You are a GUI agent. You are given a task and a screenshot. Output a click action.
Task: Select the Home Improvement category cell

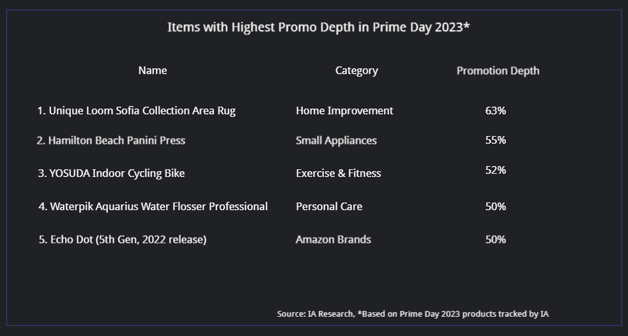[x=344, y=111]
